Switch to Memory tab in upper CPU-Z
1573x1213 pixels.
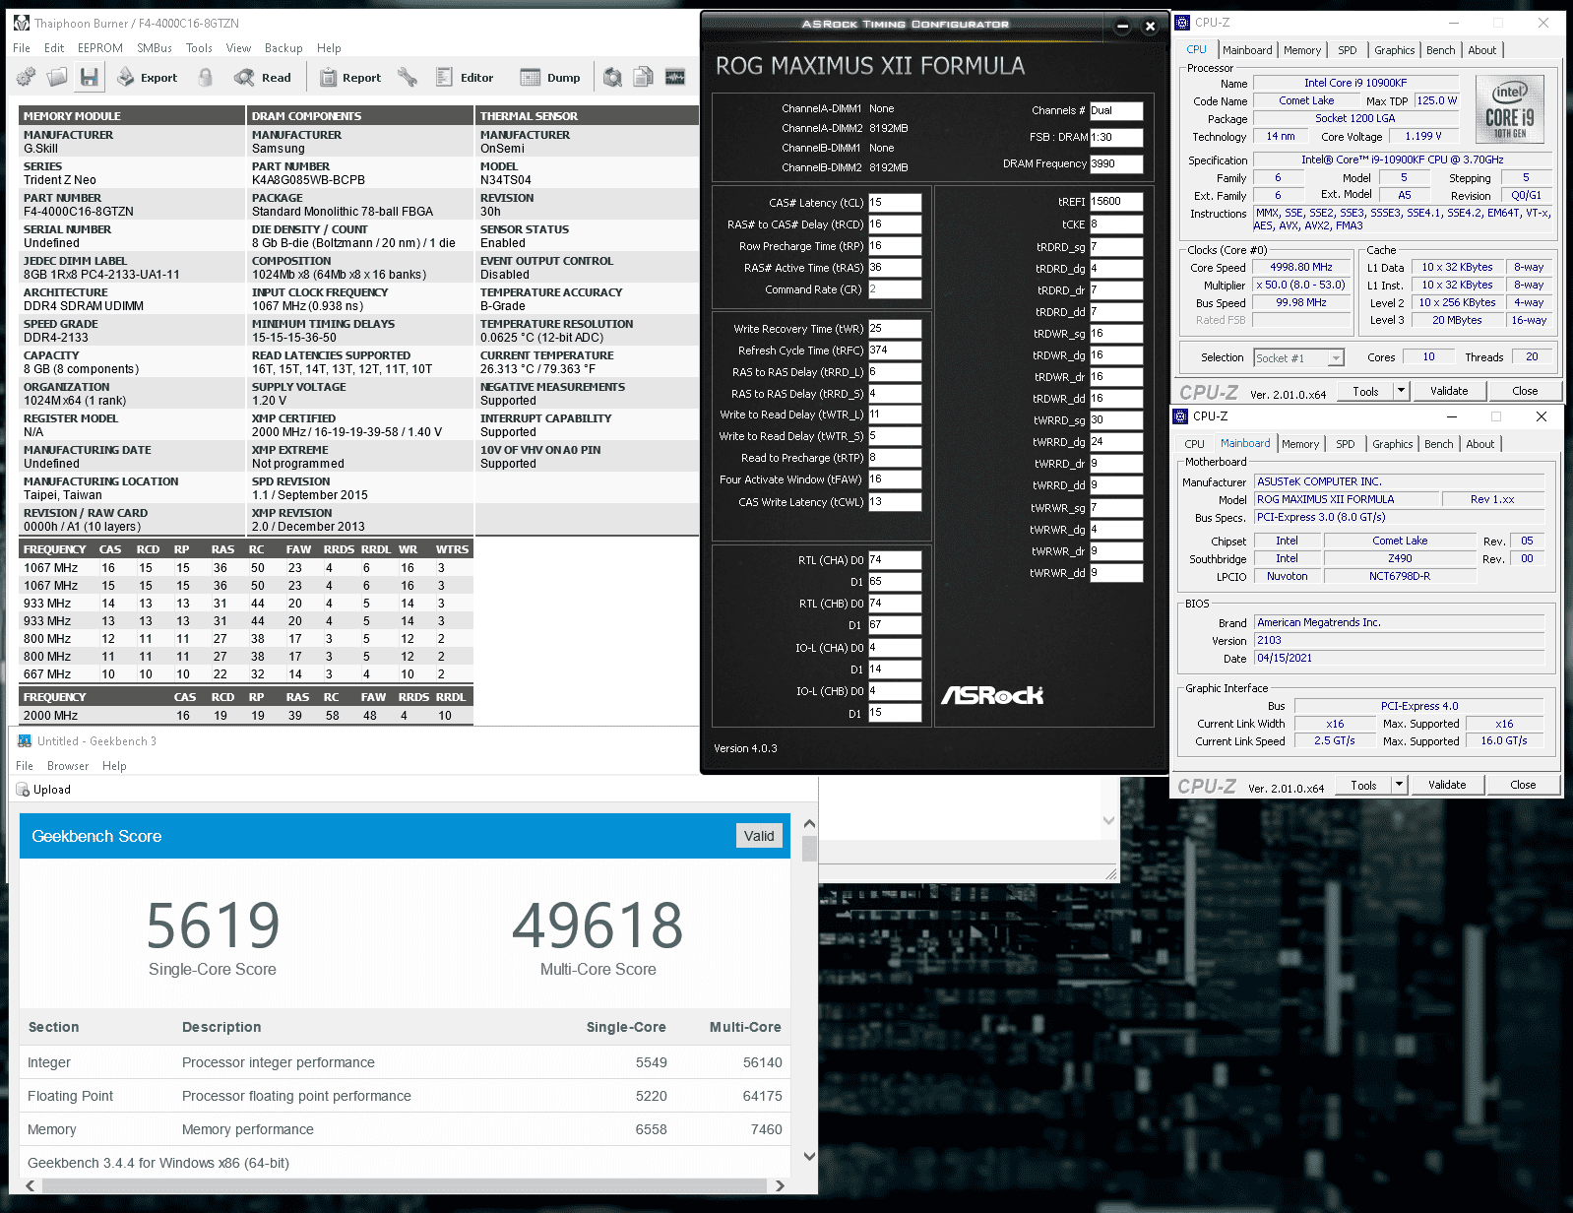click(1302, 50)
